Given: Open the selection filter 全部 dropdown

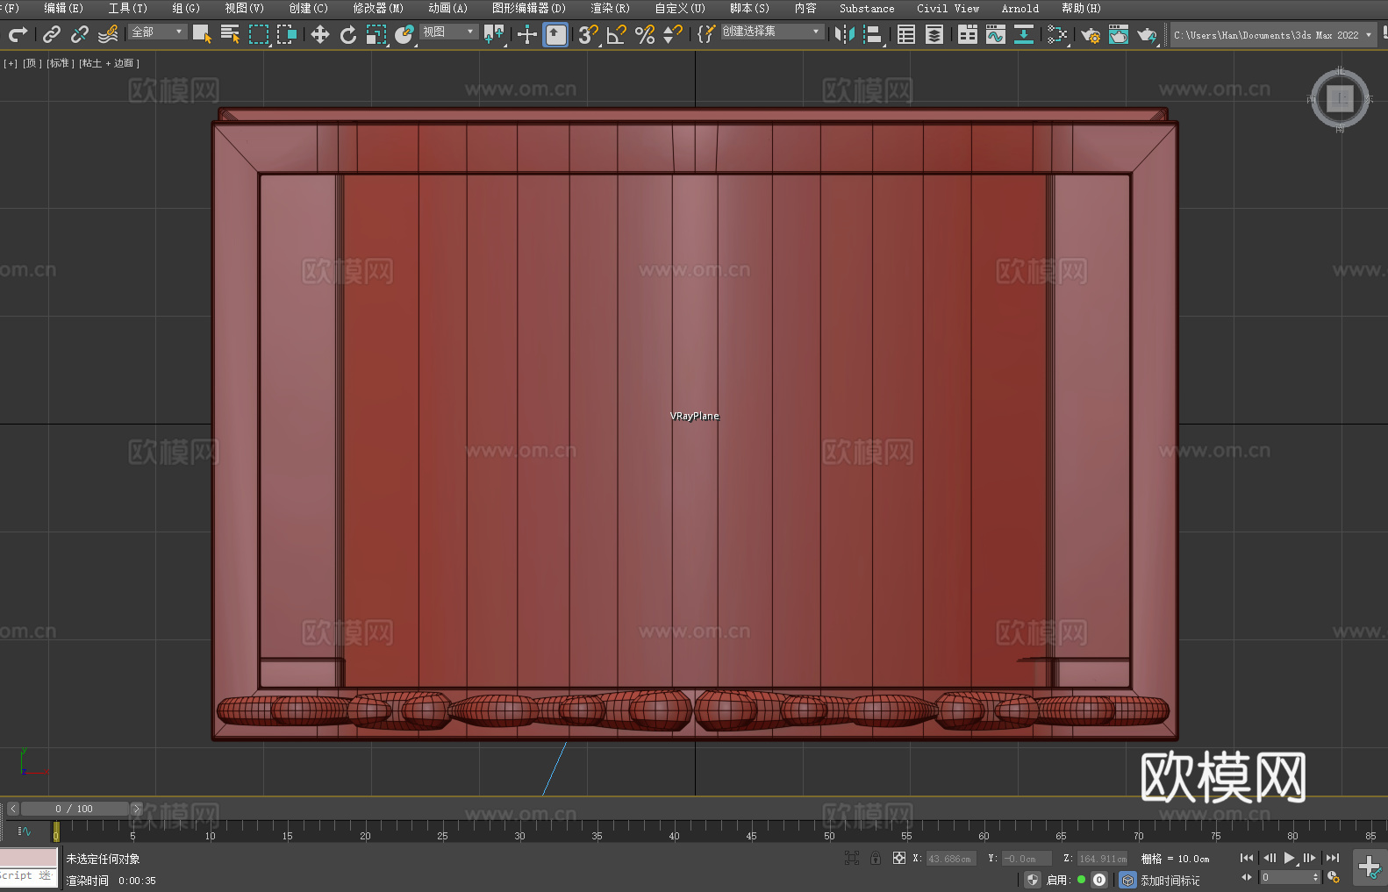Looking at the screenshot, I should [158, 32].
